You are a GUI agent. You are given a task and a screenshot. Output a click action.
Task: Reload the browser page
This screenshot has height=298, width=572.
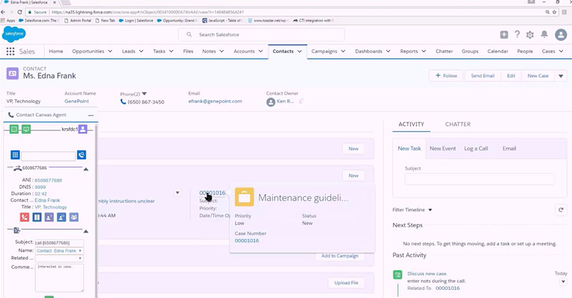click(20, 12)
